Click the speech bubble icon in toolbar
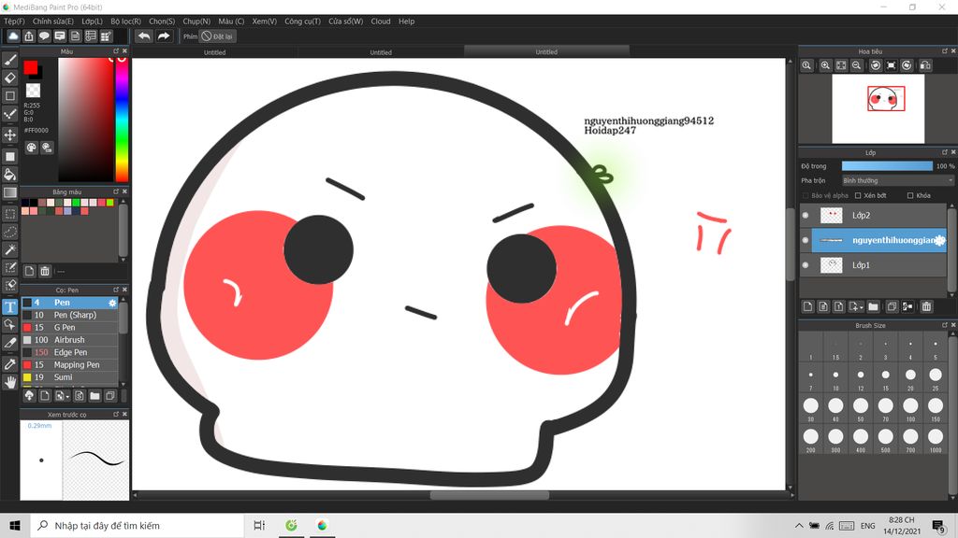This screenshot has height=538, width=958. tap(44, 36)
